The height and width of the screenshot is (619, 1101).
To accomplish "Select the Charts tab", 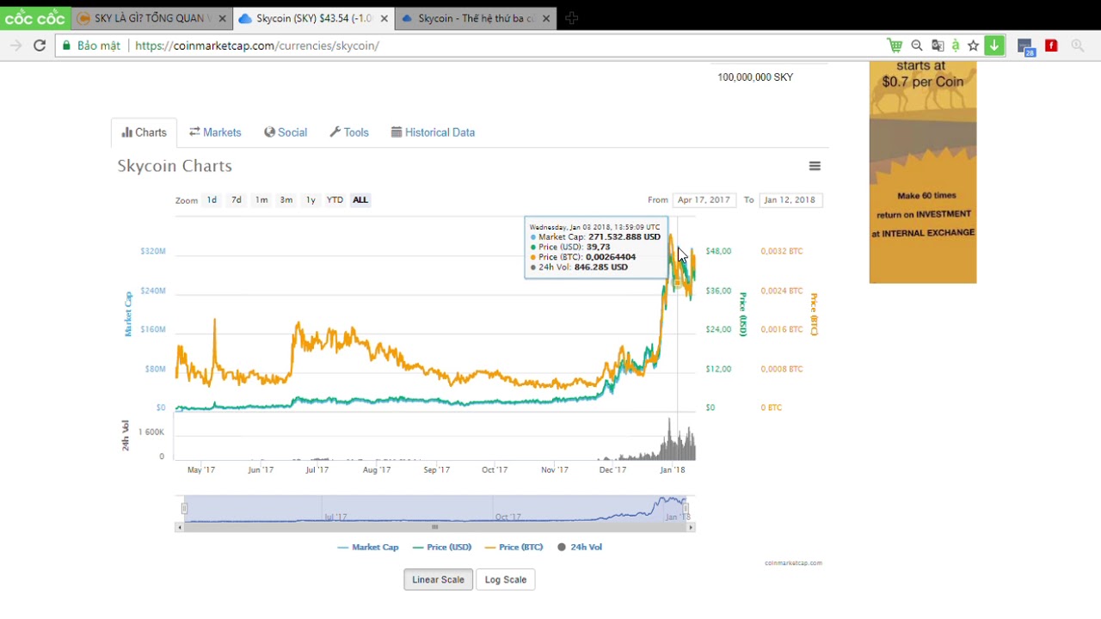I will (145, 132).
